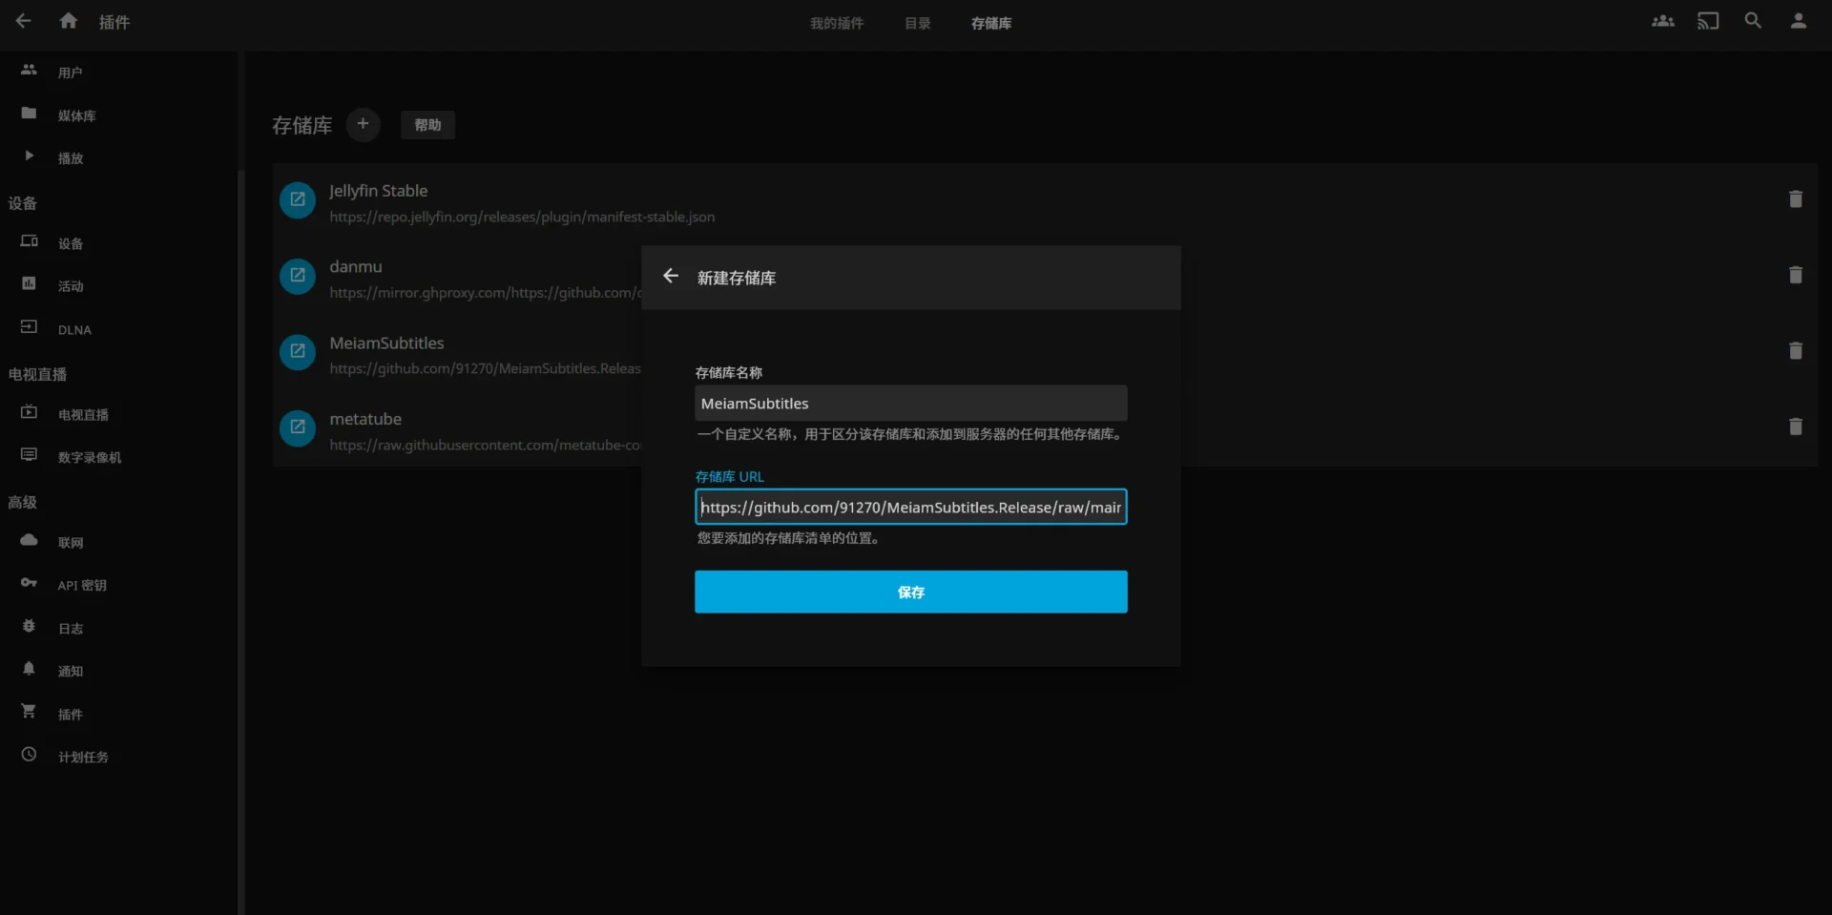Go to the home icon
The width and height of the screenshot is (1832, 915).
tap(68, 21)
